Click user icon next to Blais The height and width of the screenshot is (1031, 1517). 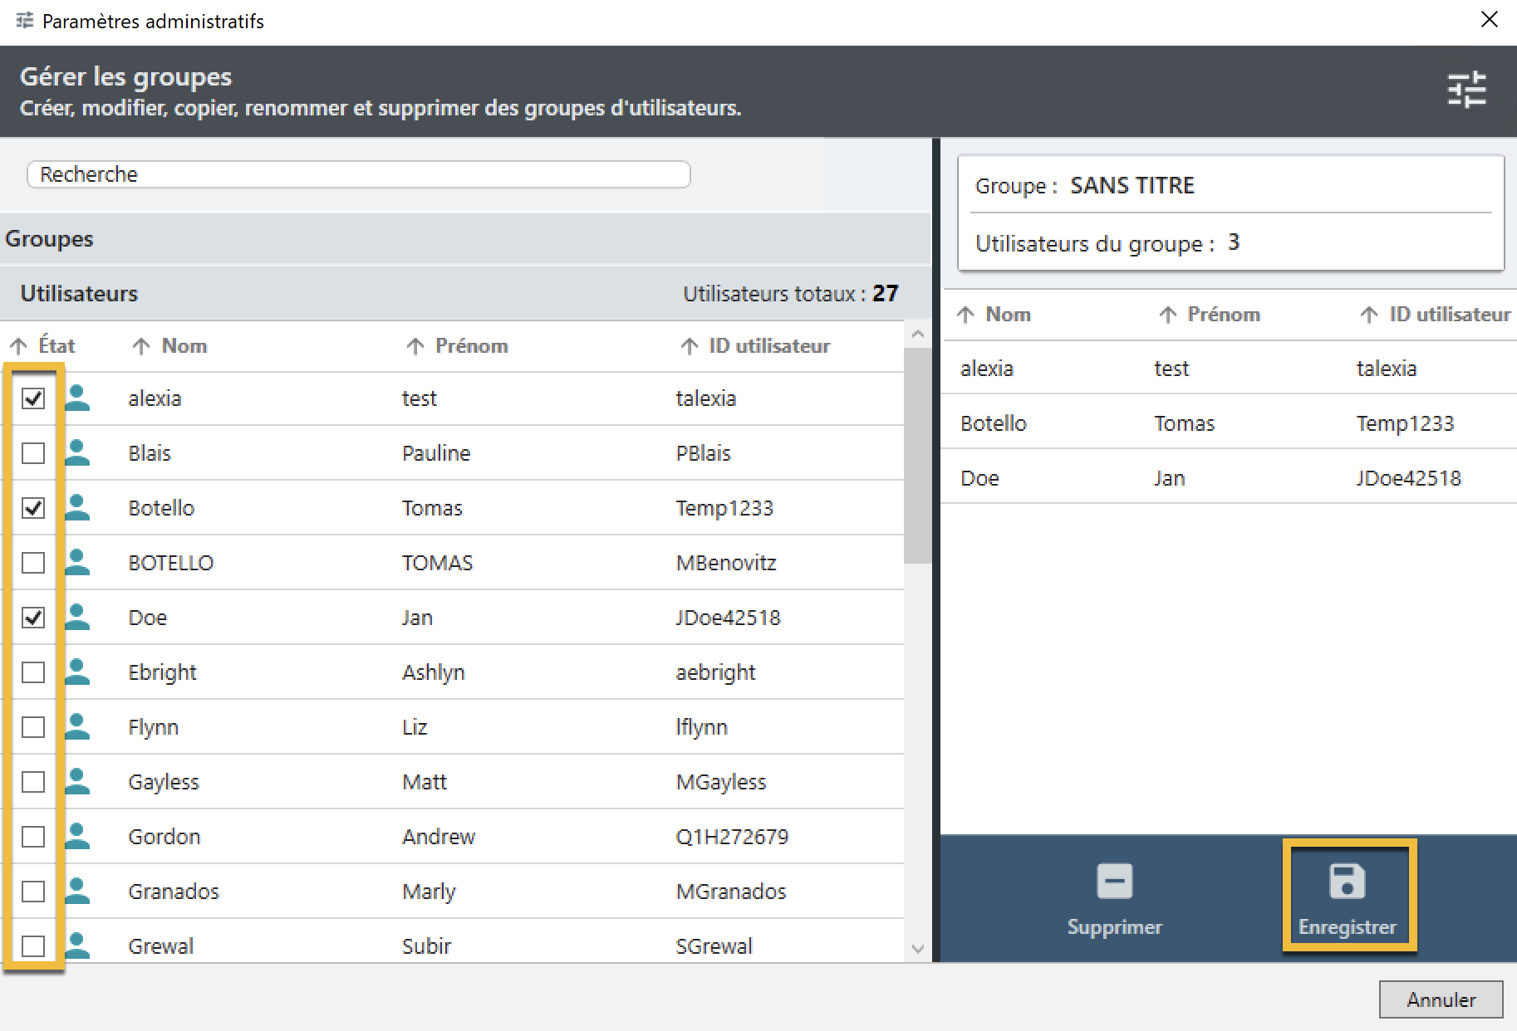[x=77, y=452]
